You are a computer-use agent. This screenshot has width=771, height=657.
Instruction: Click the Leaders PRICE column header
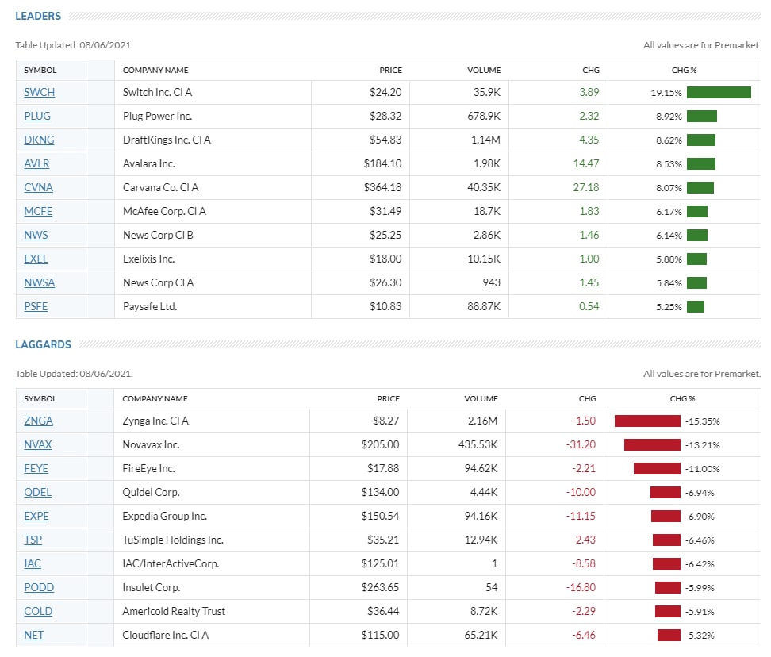(390, 71)
